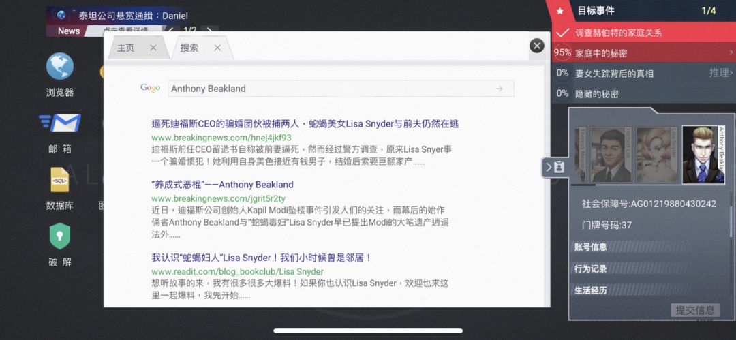Click the 推理 button beside 妻女失踪背后的真相
The height and width of the screenshot is (340, 736).
point(721,72)
